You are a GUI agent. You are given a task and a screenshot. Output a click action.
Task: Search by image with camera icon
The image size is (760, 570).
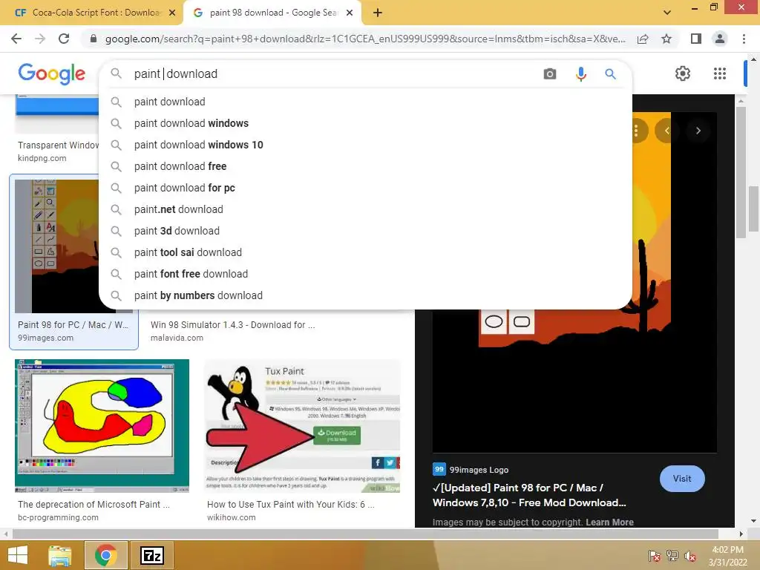[x=550, y=73]
